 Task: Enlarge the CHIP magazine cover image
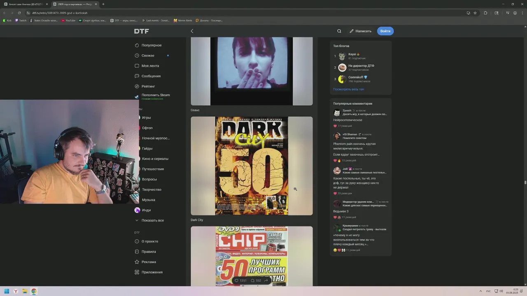pos(252,256)
